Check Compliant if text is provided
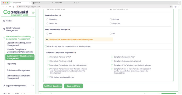 pyautogui.click(x=49, y=61)
